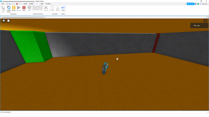Image resolution: width=209 pixels, height=117 pixels.
Task: Toggle the Current Client view icon
Action: (9, 9)
